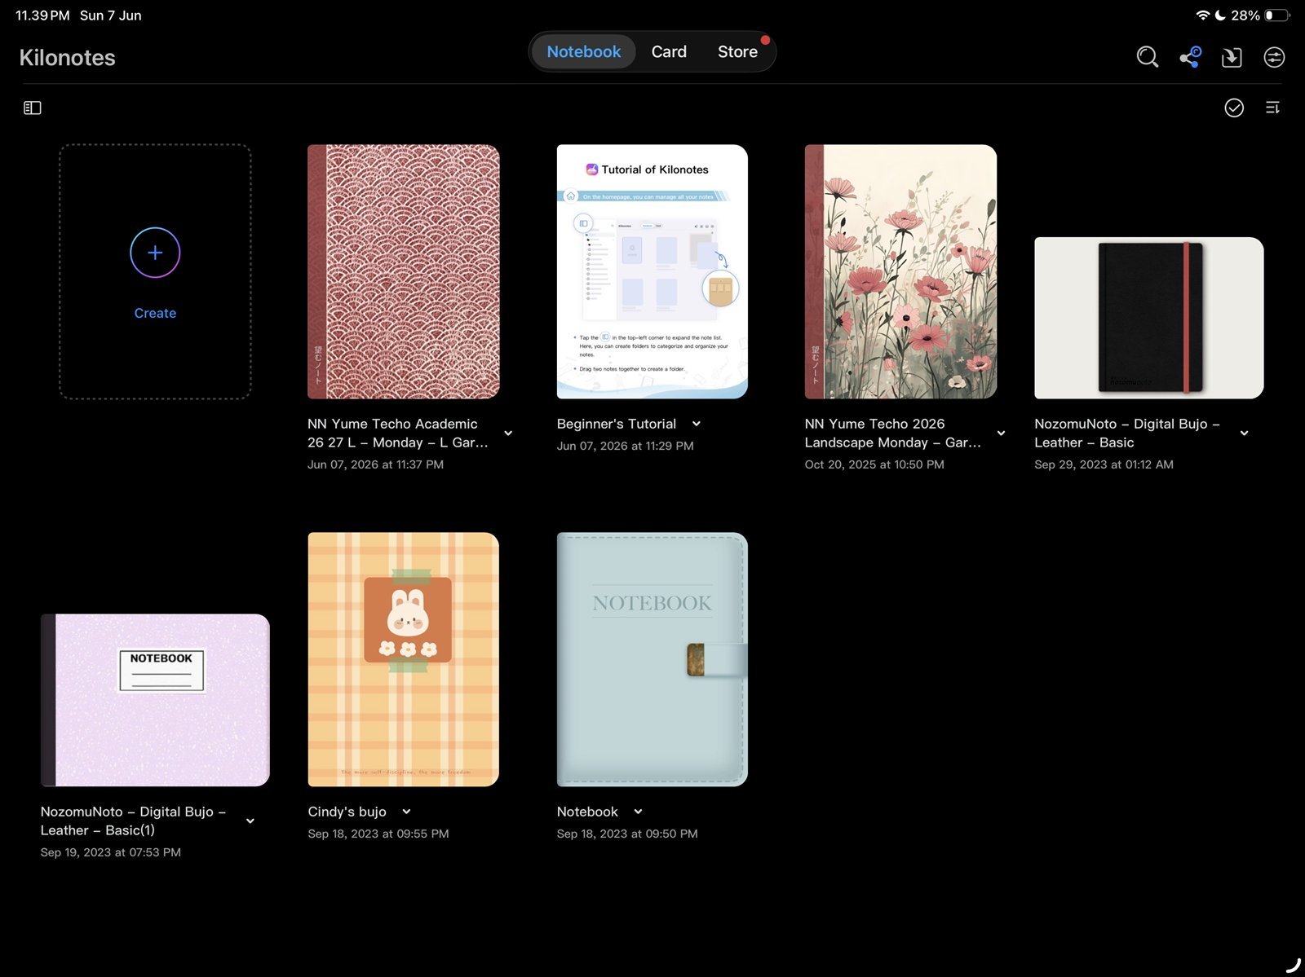The width and height of the screenshot is (1305, 977).
Task: Click the import file icon
Action: pos(1232,58)
